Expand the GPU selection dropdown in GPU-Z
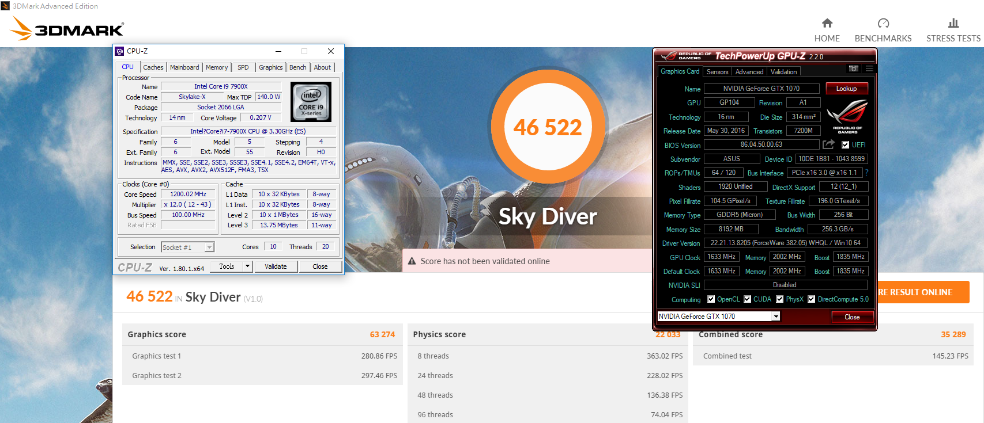The width and height of the screenshot is (984, 423). tap(776, 317)
